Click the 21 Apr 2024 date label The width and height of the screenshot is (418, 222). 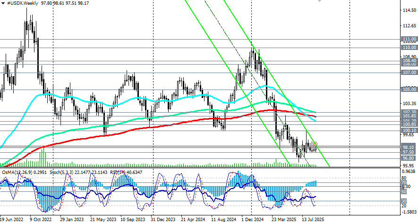pos(193,219)
